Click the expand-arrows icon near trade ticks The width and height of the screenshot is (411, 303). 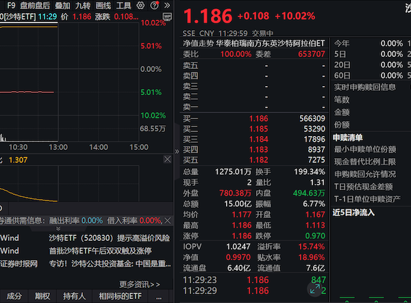[315, 289]
